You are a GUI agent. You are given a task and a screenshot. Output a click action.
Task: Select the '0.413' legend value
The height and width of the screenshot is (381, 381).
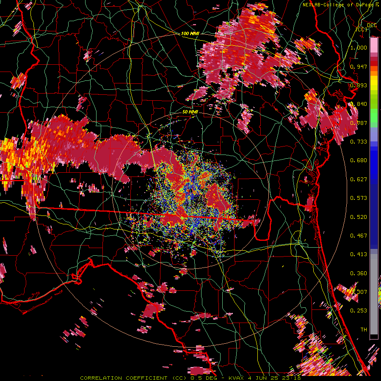[359, 254]
